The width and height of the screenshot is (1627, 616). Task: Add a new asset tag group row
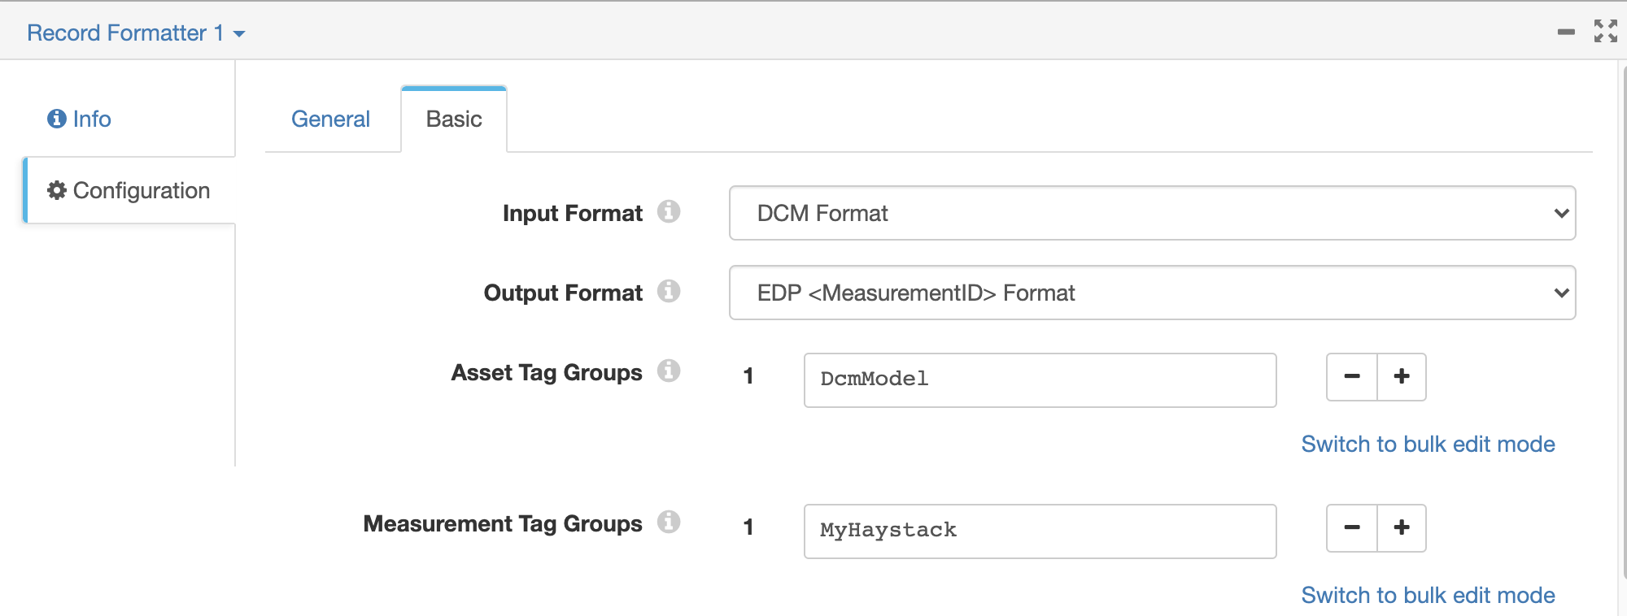tap(1402, 377)
